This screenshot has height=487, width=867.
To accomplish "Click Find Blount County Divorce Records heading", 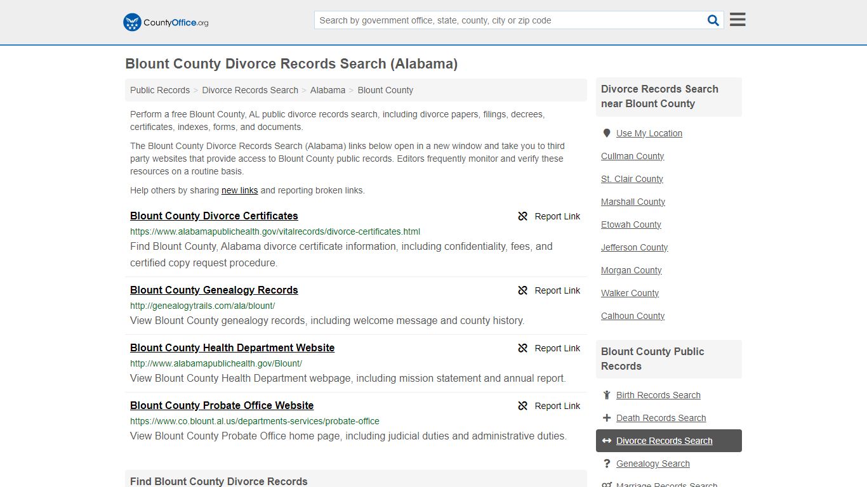I will click(219, 481).
